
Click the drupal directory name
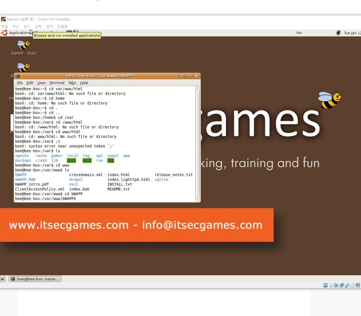[x=76, y=180]
